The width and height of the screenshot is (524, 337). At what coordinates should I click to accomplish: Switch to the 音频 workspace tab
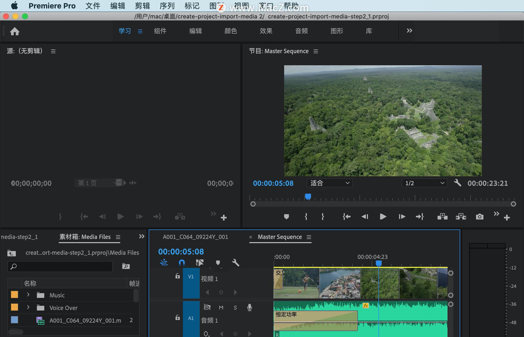coord(301,31)
